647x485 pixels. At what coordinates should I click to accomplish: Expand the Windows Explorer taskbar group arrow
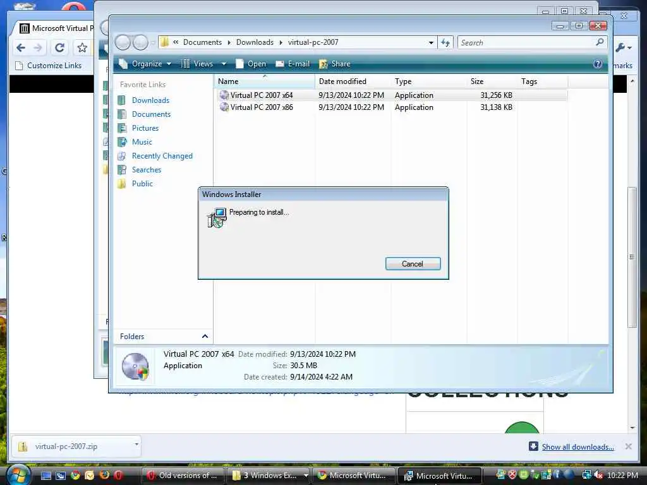tap(306, 476)
